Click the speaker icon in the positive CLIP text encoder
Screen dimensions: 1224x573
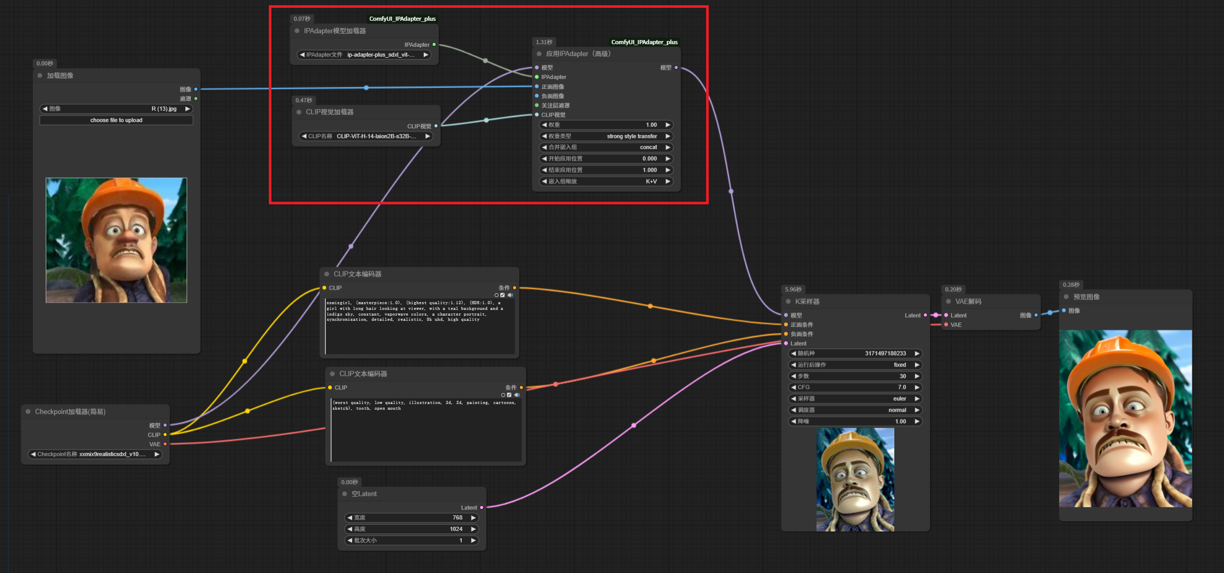pyautogui.click(x=510, y=295)
